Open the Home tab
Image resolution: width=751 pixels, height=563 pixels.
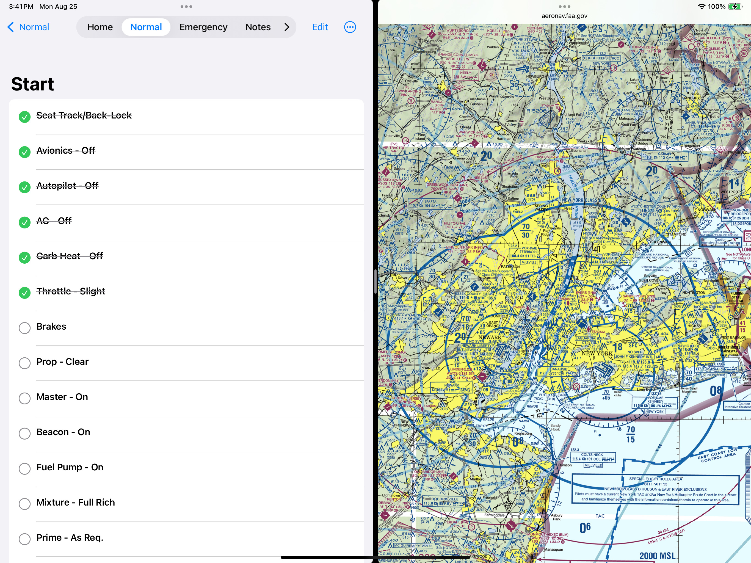click(100, 27)
